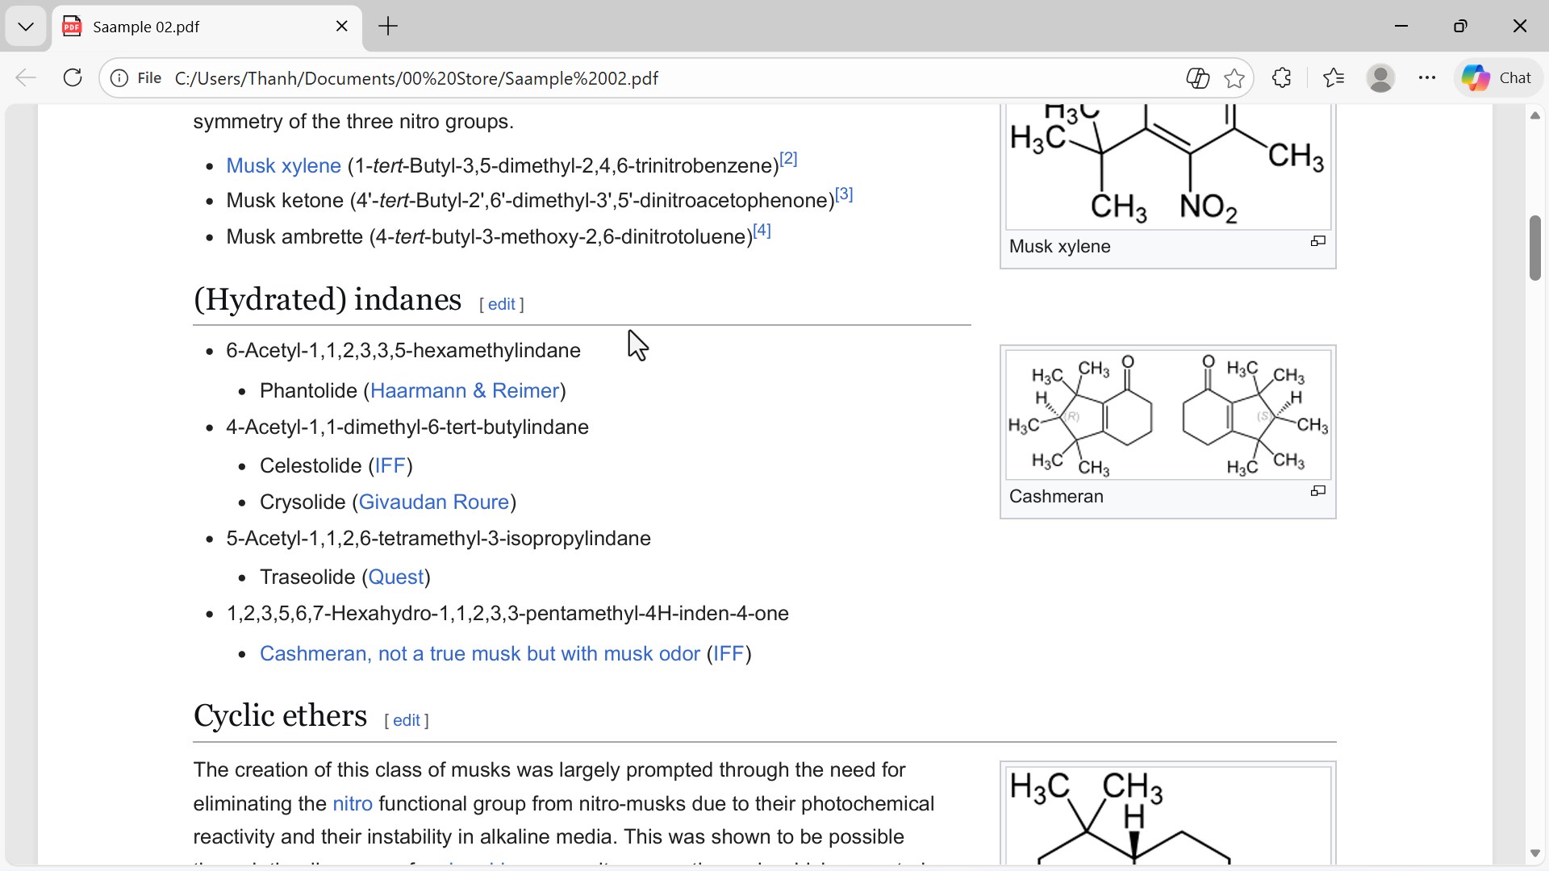The width and height of the screenshot is (1549, 871).
Task: Open the Musk xylene link
Action: pyautogui.click(x=283, y=165)
